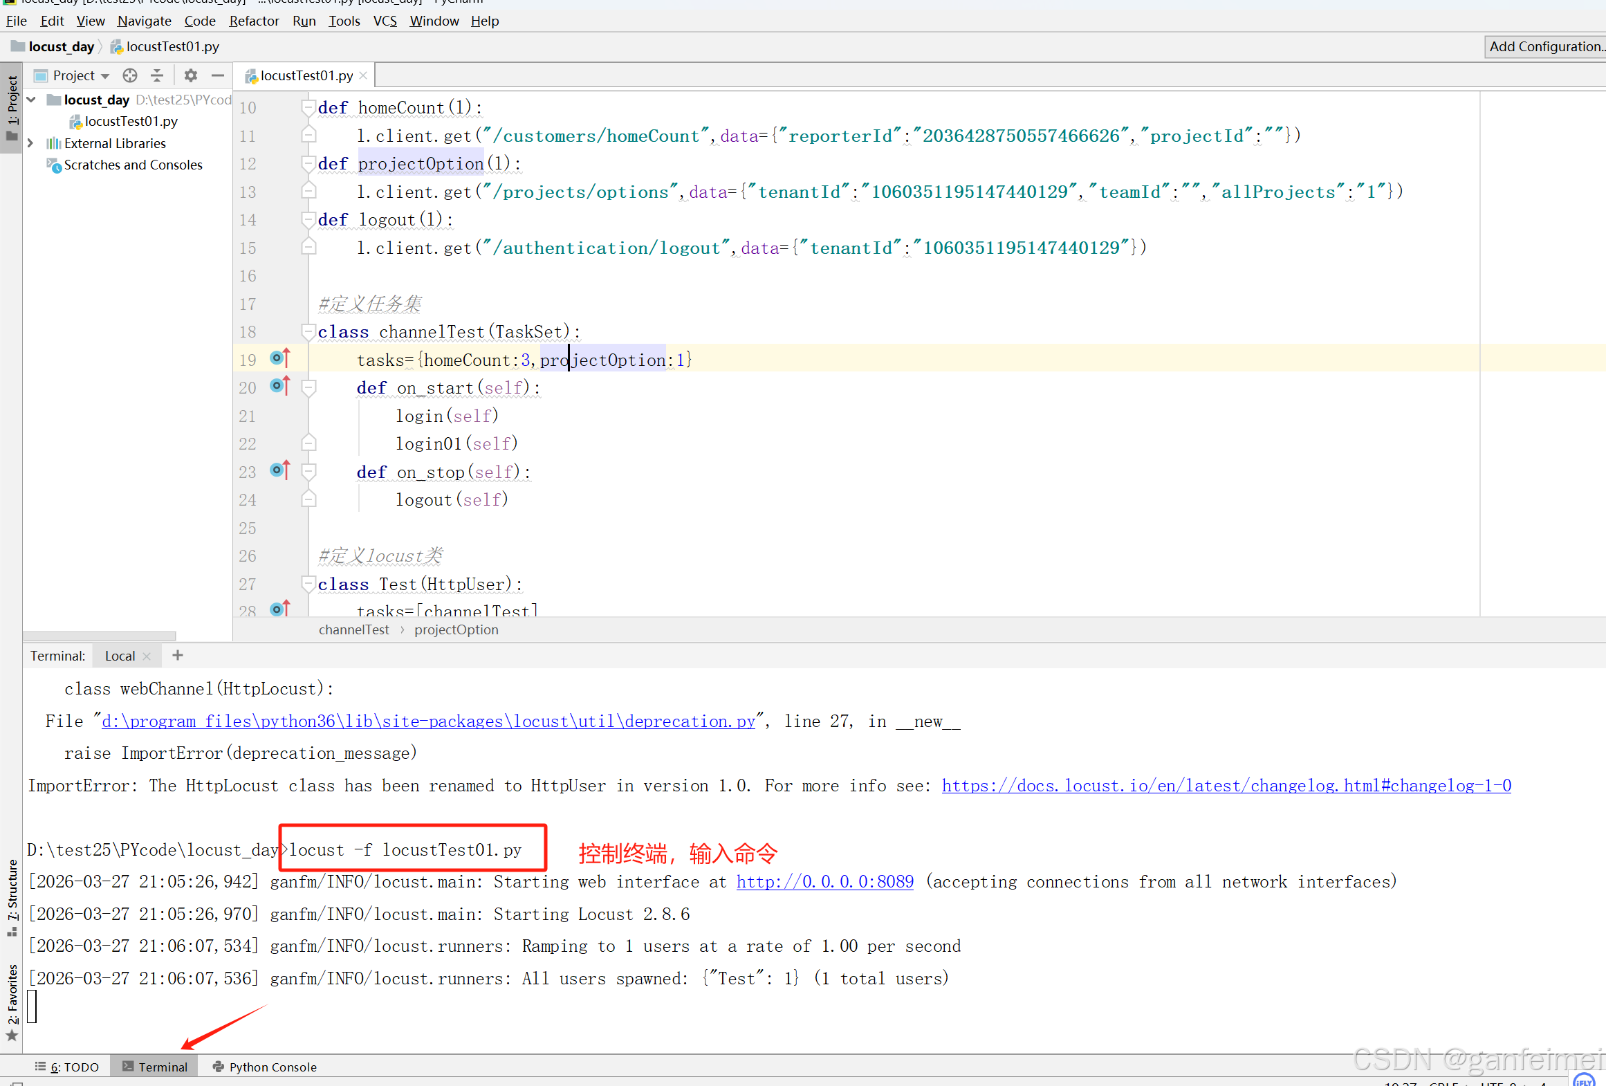
Task: Fold the channelTest class at line 18
Action: (308, 332)
